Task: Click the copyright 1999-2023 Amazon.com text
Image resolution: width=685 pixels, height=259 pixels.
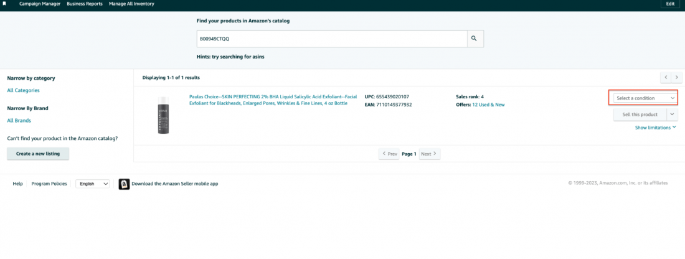Action: (618, 183)
